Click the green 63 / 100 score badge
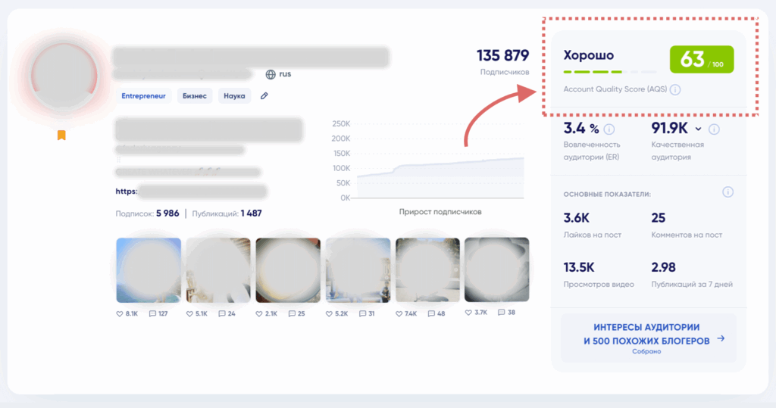This screenshot has height=408, width=776. 702,60
